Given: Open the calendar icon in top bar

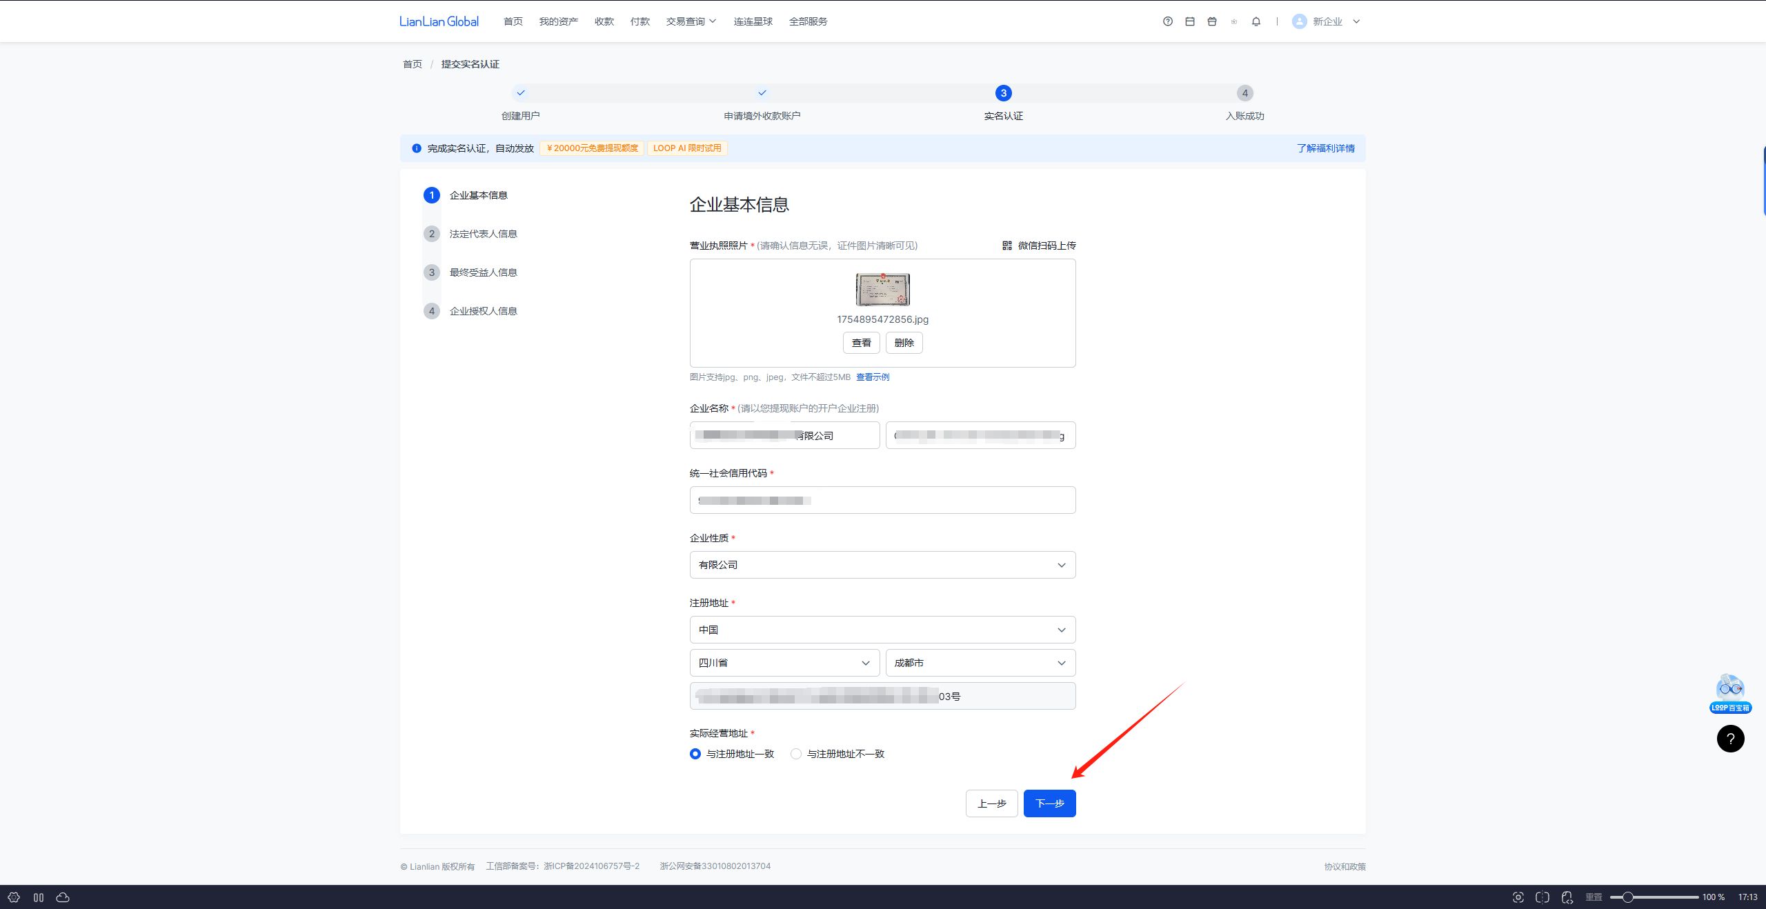Looking at the screenshot, I should click(1189, 21).
